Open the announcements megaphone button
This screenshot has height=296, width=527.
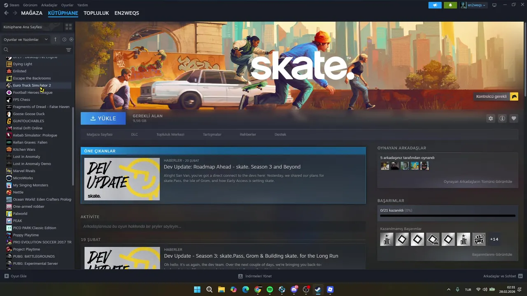click(x=435, y=5)
